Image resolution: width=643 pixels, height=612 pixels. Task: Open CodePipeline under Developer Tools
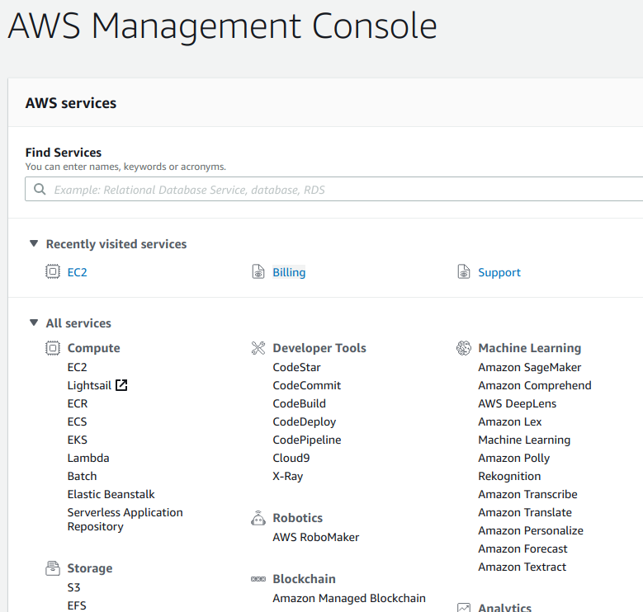click(307, 440)
